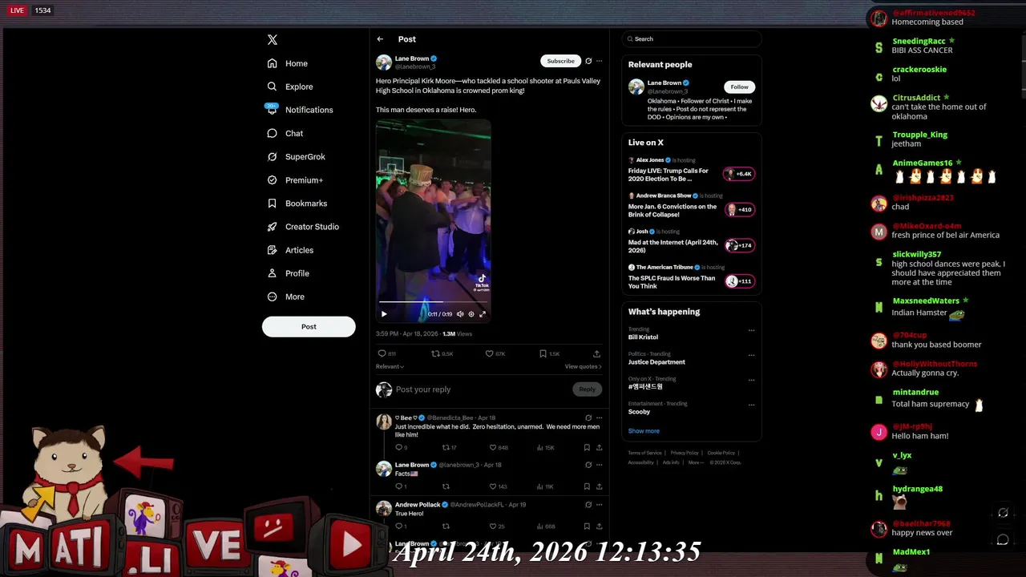Open three-dot menu on Bee's reply
The width and height of the screenshot is (1026, 577).
point(599,418)
